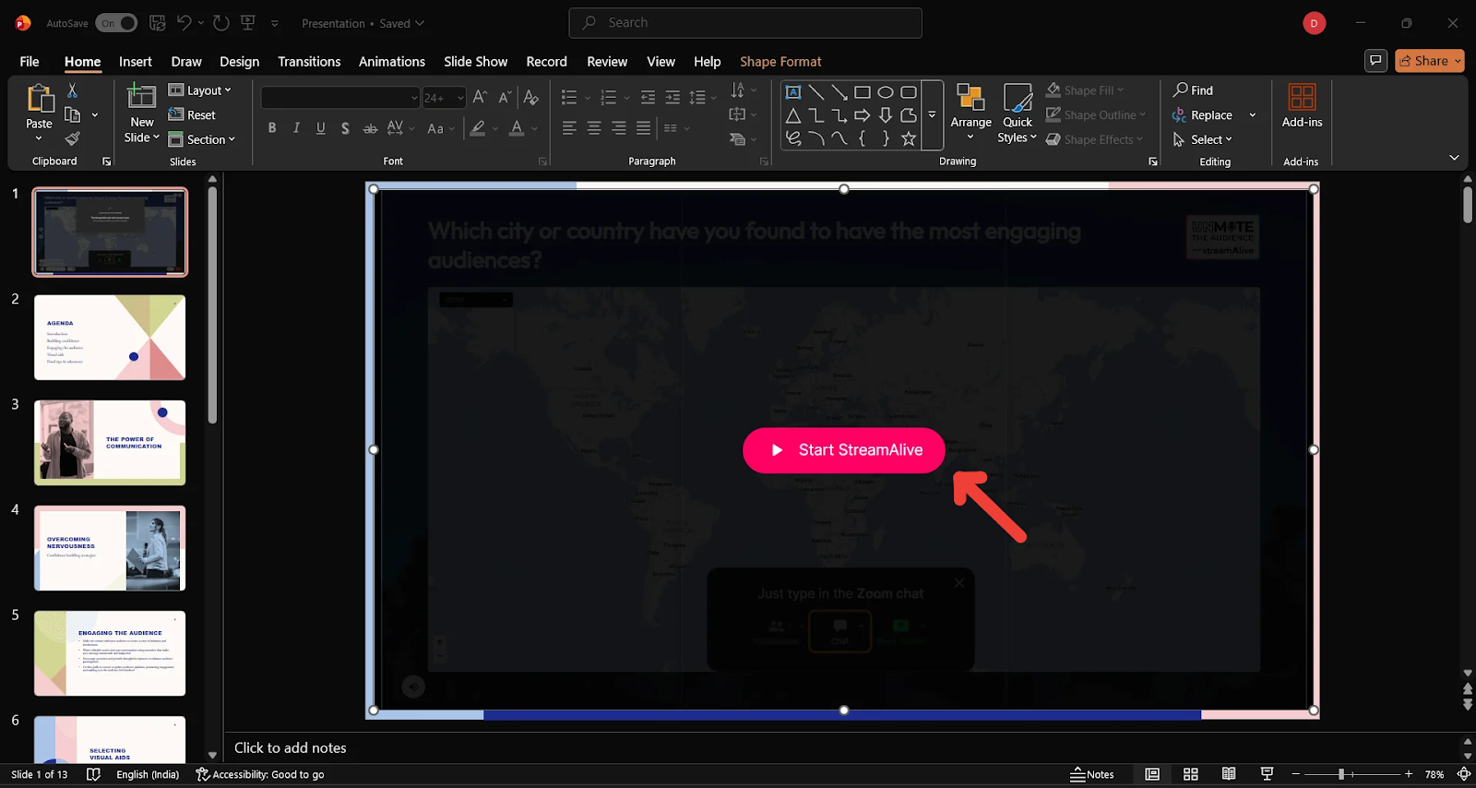The width and height of the screenshot is (1476, 788).
Task: Open the Transitions tab
Action: pos(309,62)
